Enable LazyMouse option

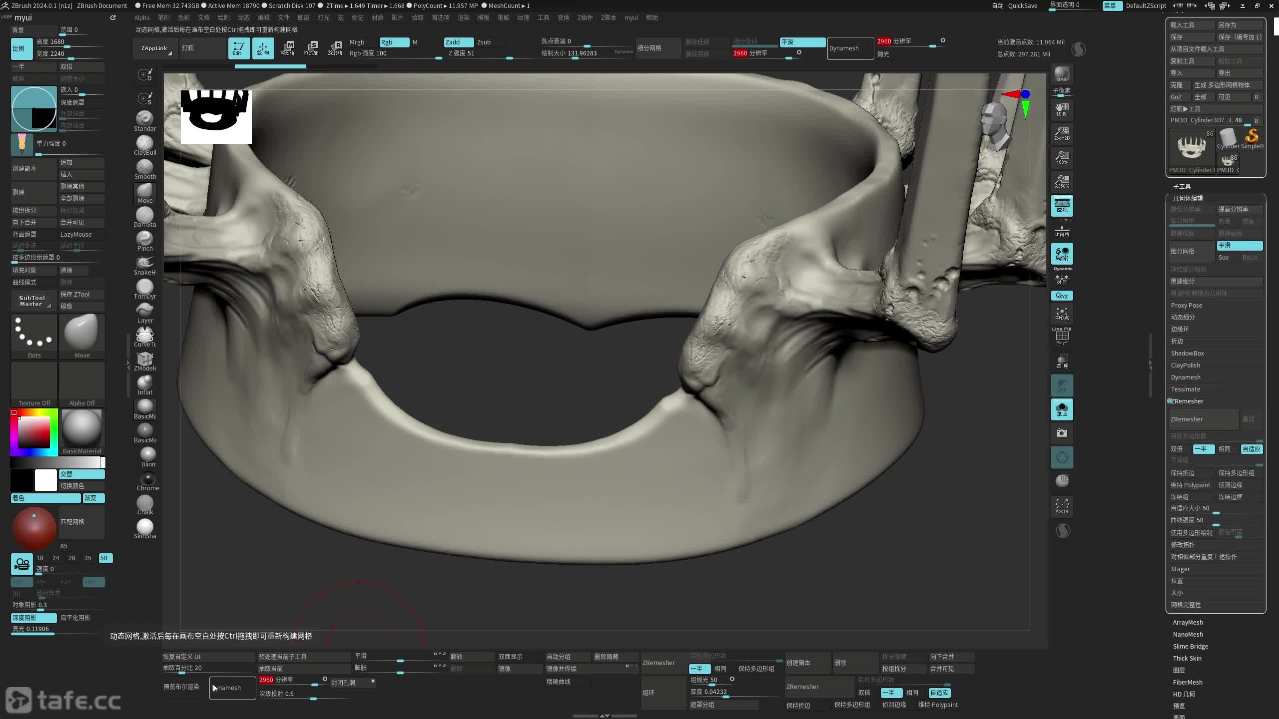[x=76, y=234]
